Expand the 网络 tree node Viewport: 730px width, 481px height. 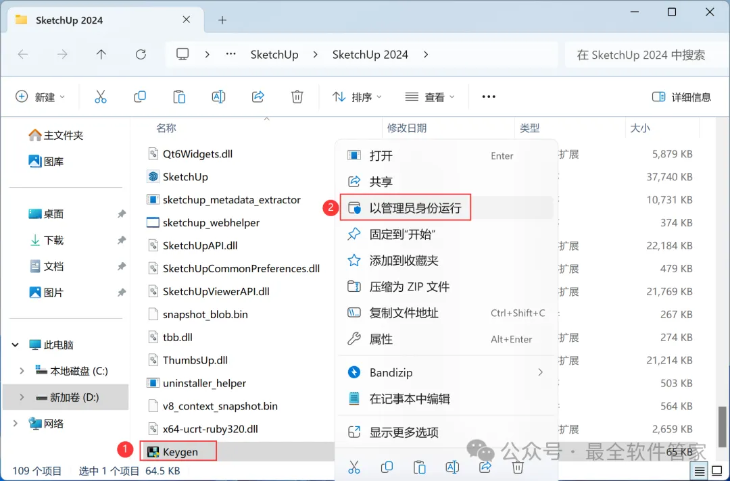coord(16,424)
